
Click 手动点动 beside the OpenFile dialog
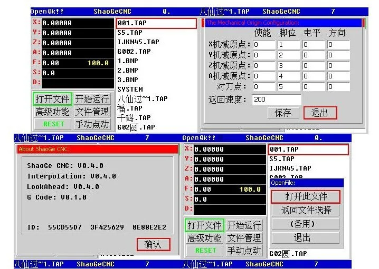coord(244,251)
